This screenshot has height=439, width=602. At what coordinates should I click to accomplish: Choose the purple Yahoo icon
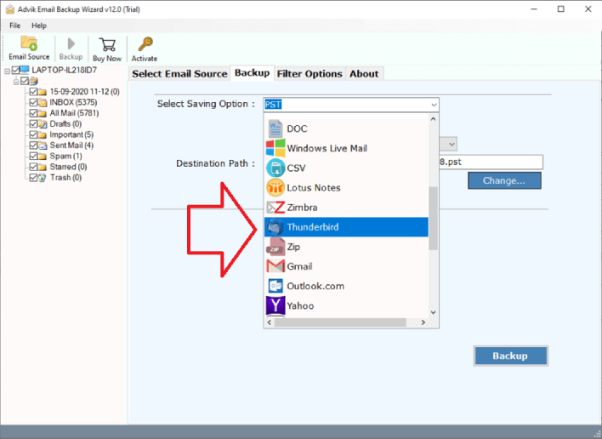click(275, 305)
